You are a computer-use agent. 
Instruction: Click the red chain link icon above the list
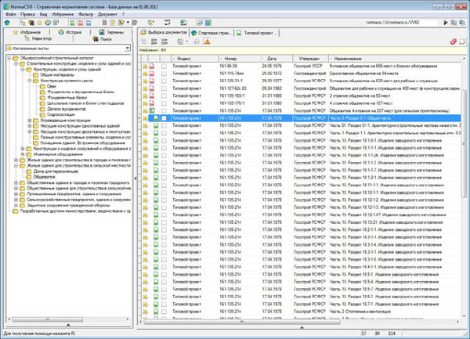(454, 42)
